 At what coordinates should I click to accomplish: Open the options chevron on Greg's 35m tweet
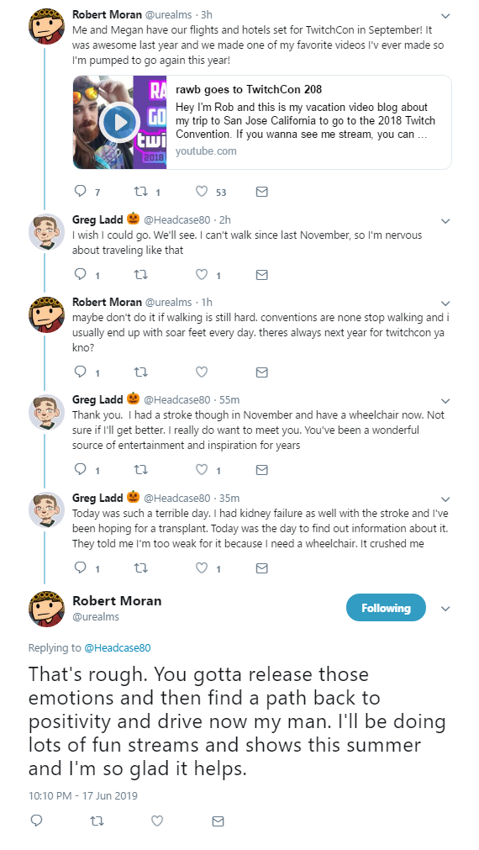coord(445,499)
